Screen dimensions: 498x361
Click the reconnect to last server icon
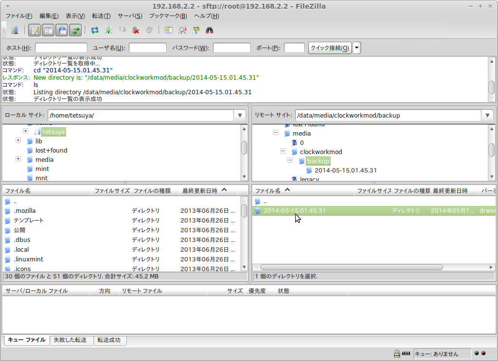[x=149, y=31]
